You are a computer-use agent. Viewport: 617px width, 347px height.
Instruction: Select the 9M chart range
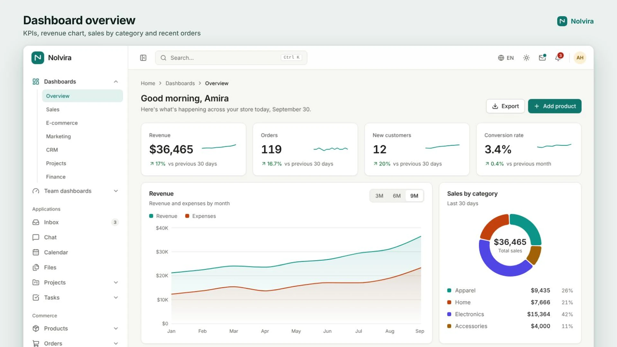(414, 196)
